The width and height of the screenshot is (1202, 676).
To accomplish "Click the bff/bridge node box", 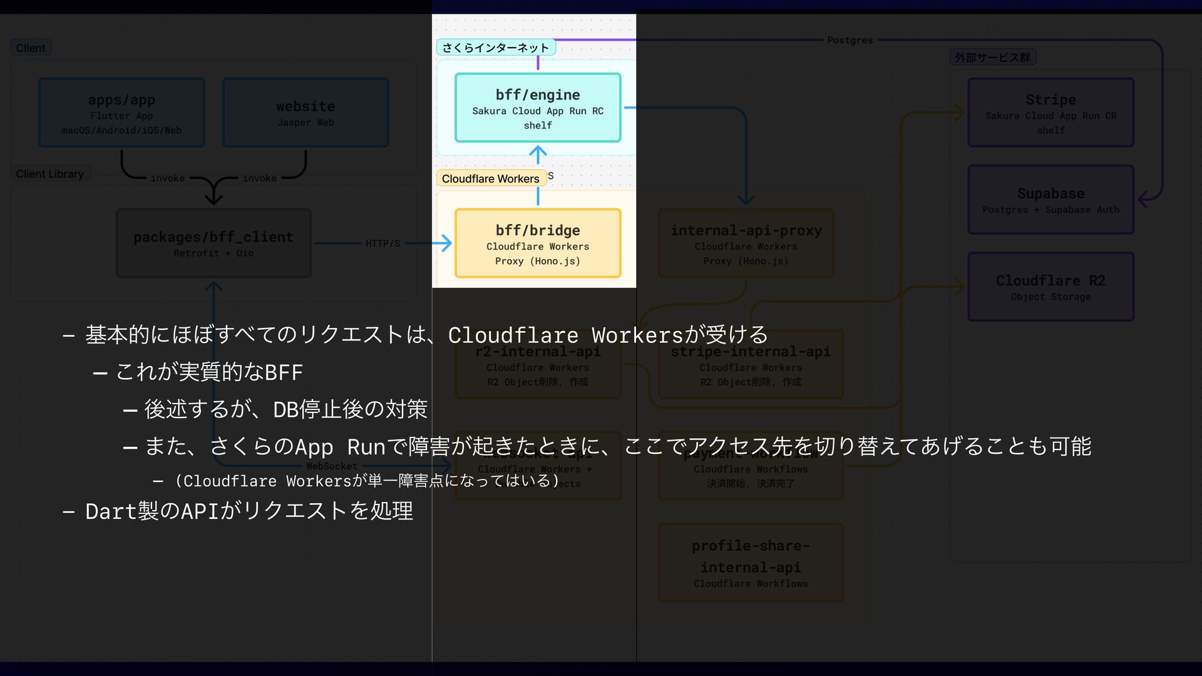I will click(x=537, y=243).
